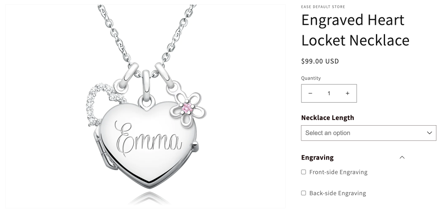
Task: Click the Ease Default Store vendor text
Action: click(x=323, y=7)
